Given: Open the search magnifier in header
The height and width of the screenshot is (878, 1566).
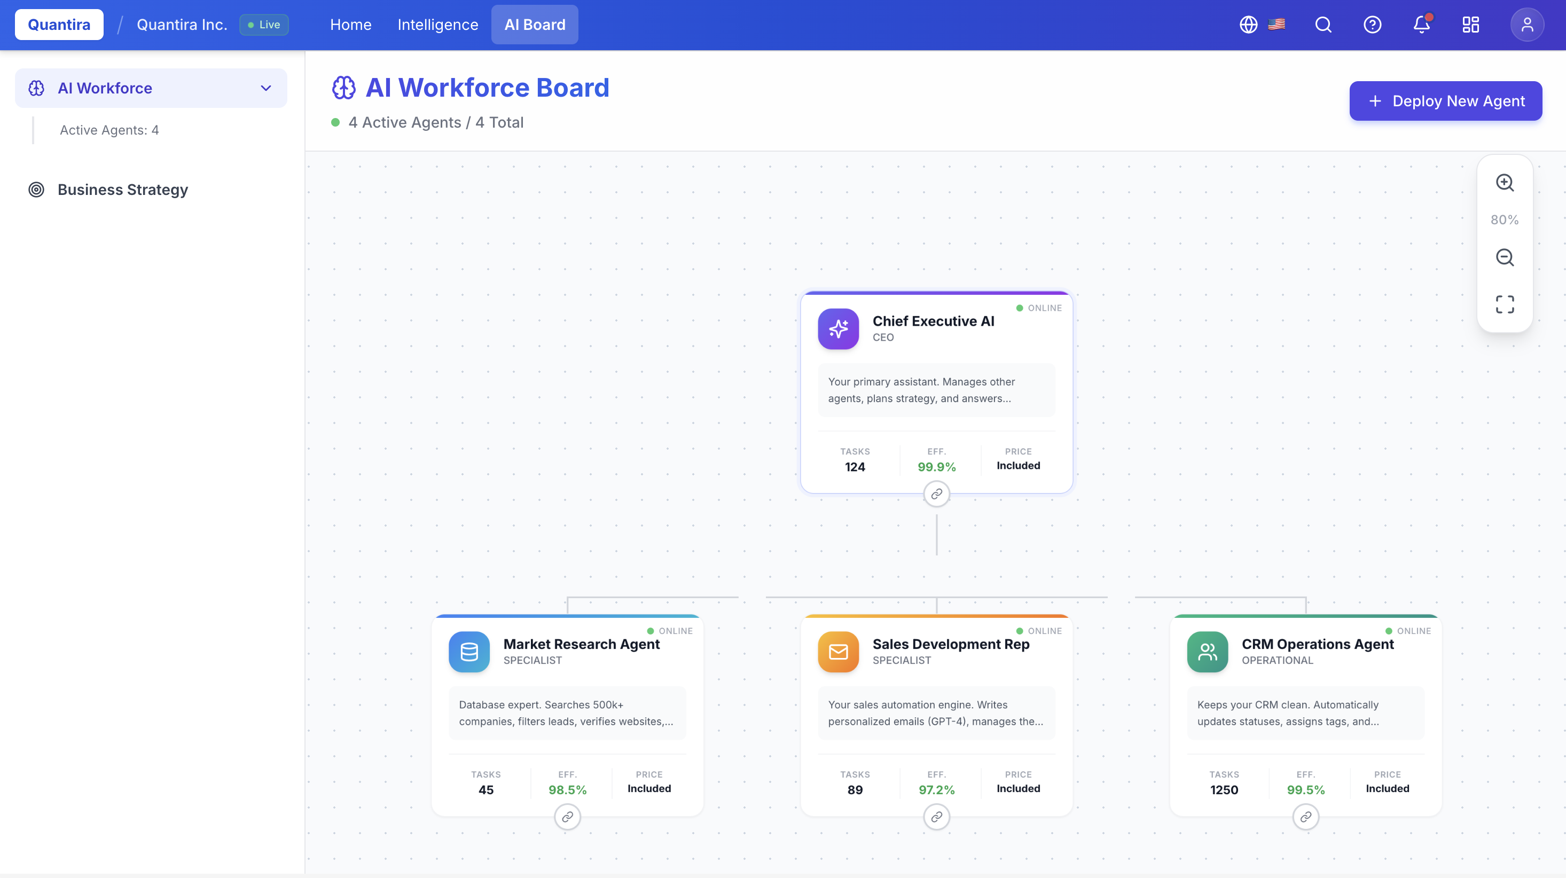Looking at the screenshot, I should pyautogui.click(x=1323, y=25).
